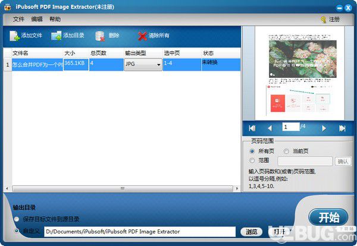This screenshot has width=357, height=246.
Task: Click the Clear All (清除所有) label
Action: coord(159,36)
